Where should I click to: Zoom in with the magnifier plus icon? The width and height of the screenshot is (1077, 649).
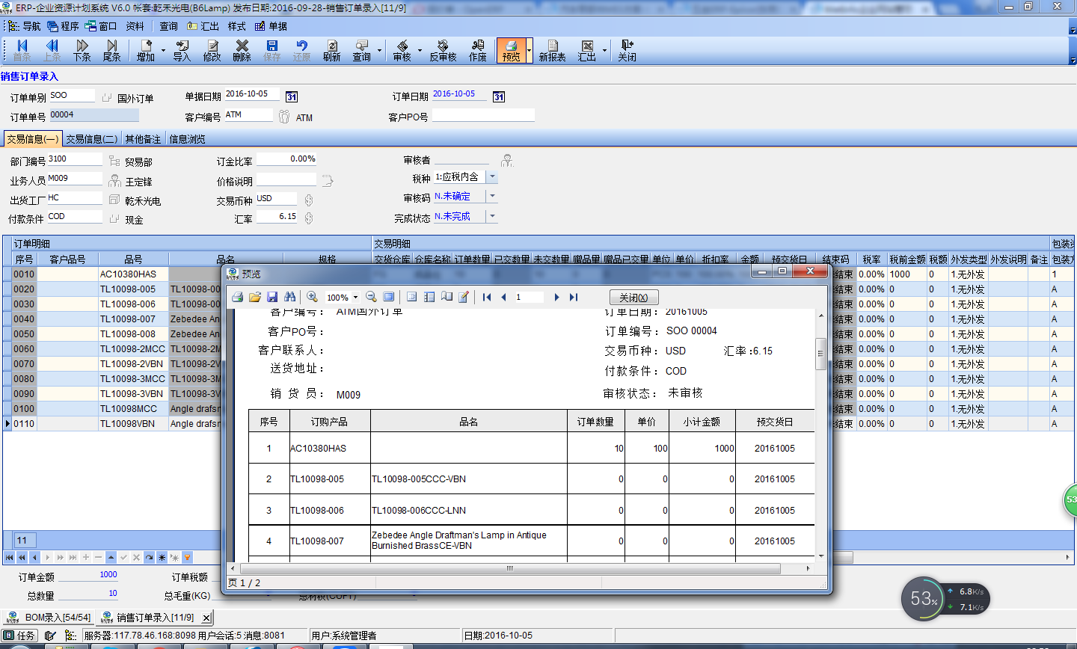pos(312,297)
